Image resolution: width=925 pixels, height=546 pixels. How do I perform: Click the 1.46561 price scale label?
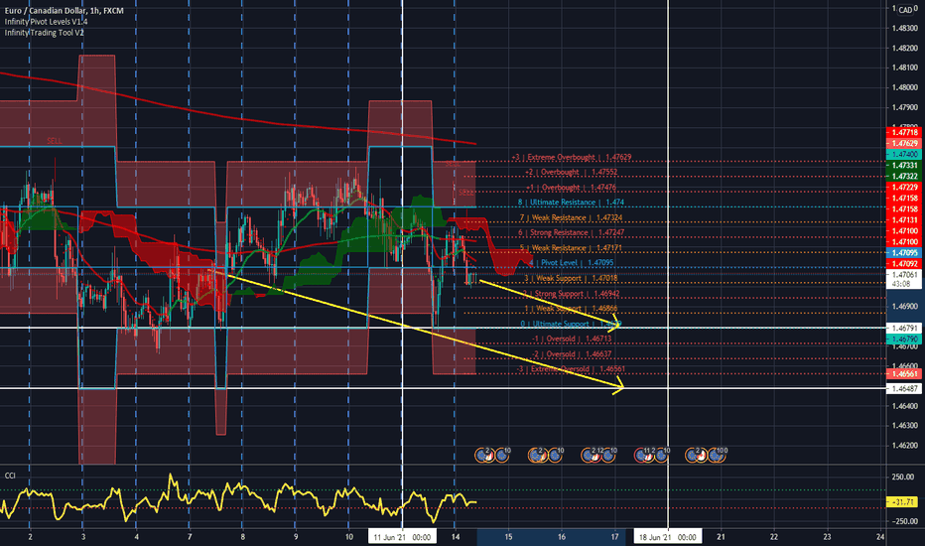point(904,373)
